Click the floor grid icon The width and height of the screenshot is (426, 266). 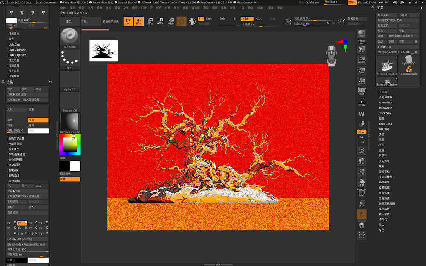362,103
